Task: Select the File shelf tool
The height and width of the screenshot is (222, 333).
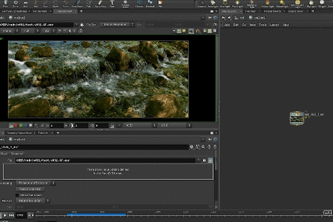Action: 160,4
